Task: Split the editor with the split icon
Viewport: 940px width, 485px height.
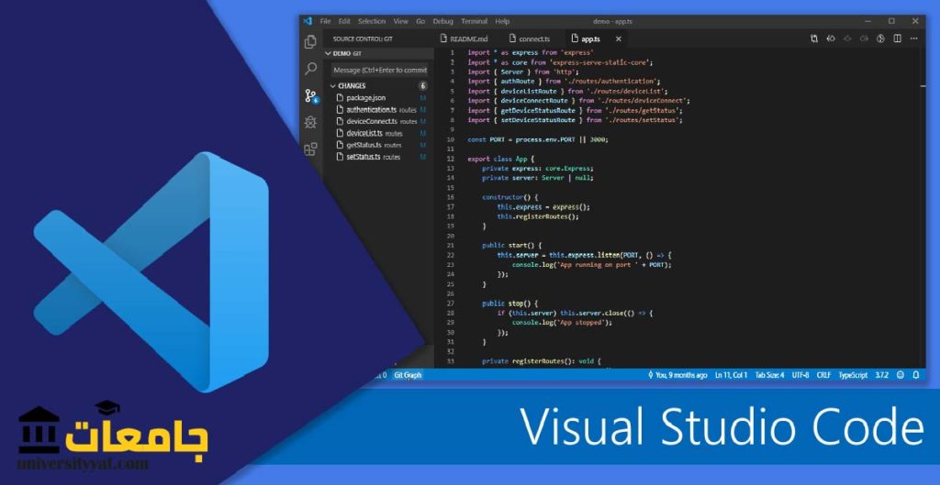Action: point(898,39)
